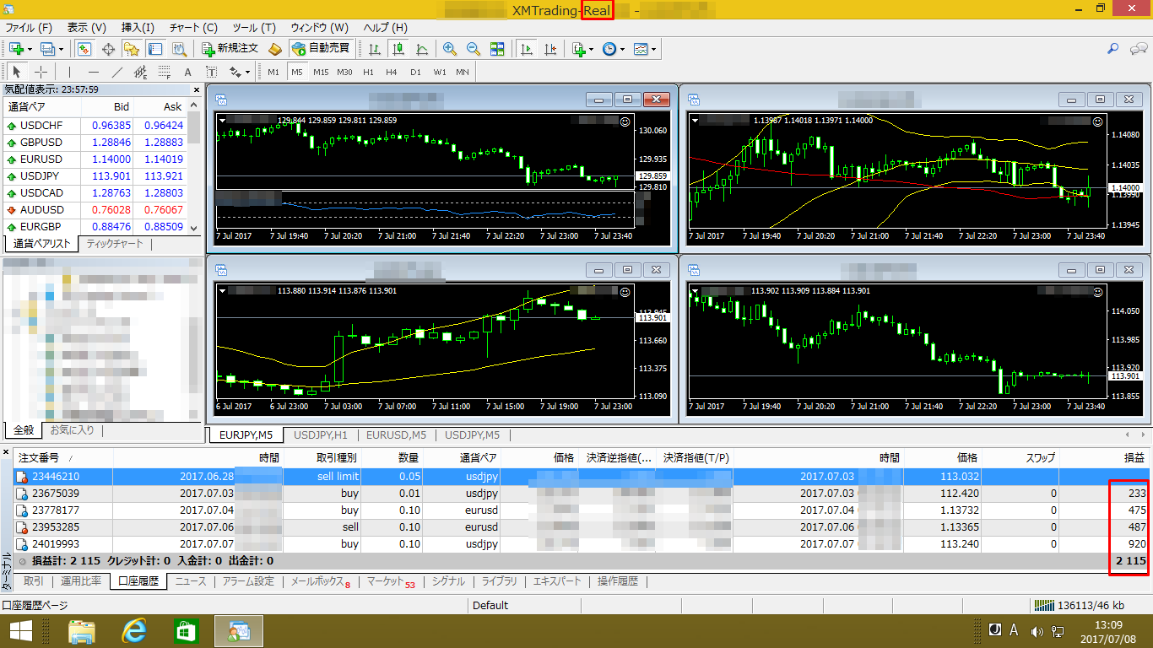Open the チャート (C) menu
Viewport: 1153px width, 648px height.
(192, 28)
